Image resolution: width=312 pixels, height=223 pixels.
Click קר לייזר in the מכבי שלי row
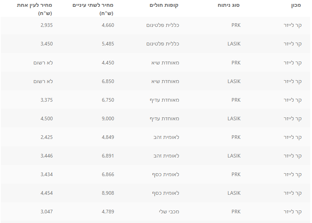point(293,212)
